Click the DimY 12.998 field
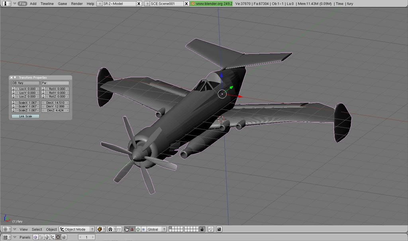 pyautogui.click(x=55, y=107)
